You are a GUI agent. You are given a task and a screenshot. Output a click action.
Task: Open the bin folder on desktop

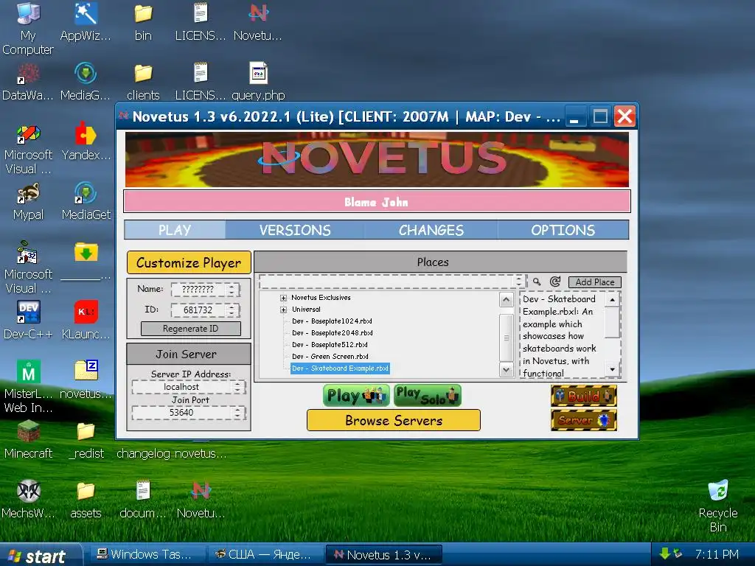pos(143,21)
